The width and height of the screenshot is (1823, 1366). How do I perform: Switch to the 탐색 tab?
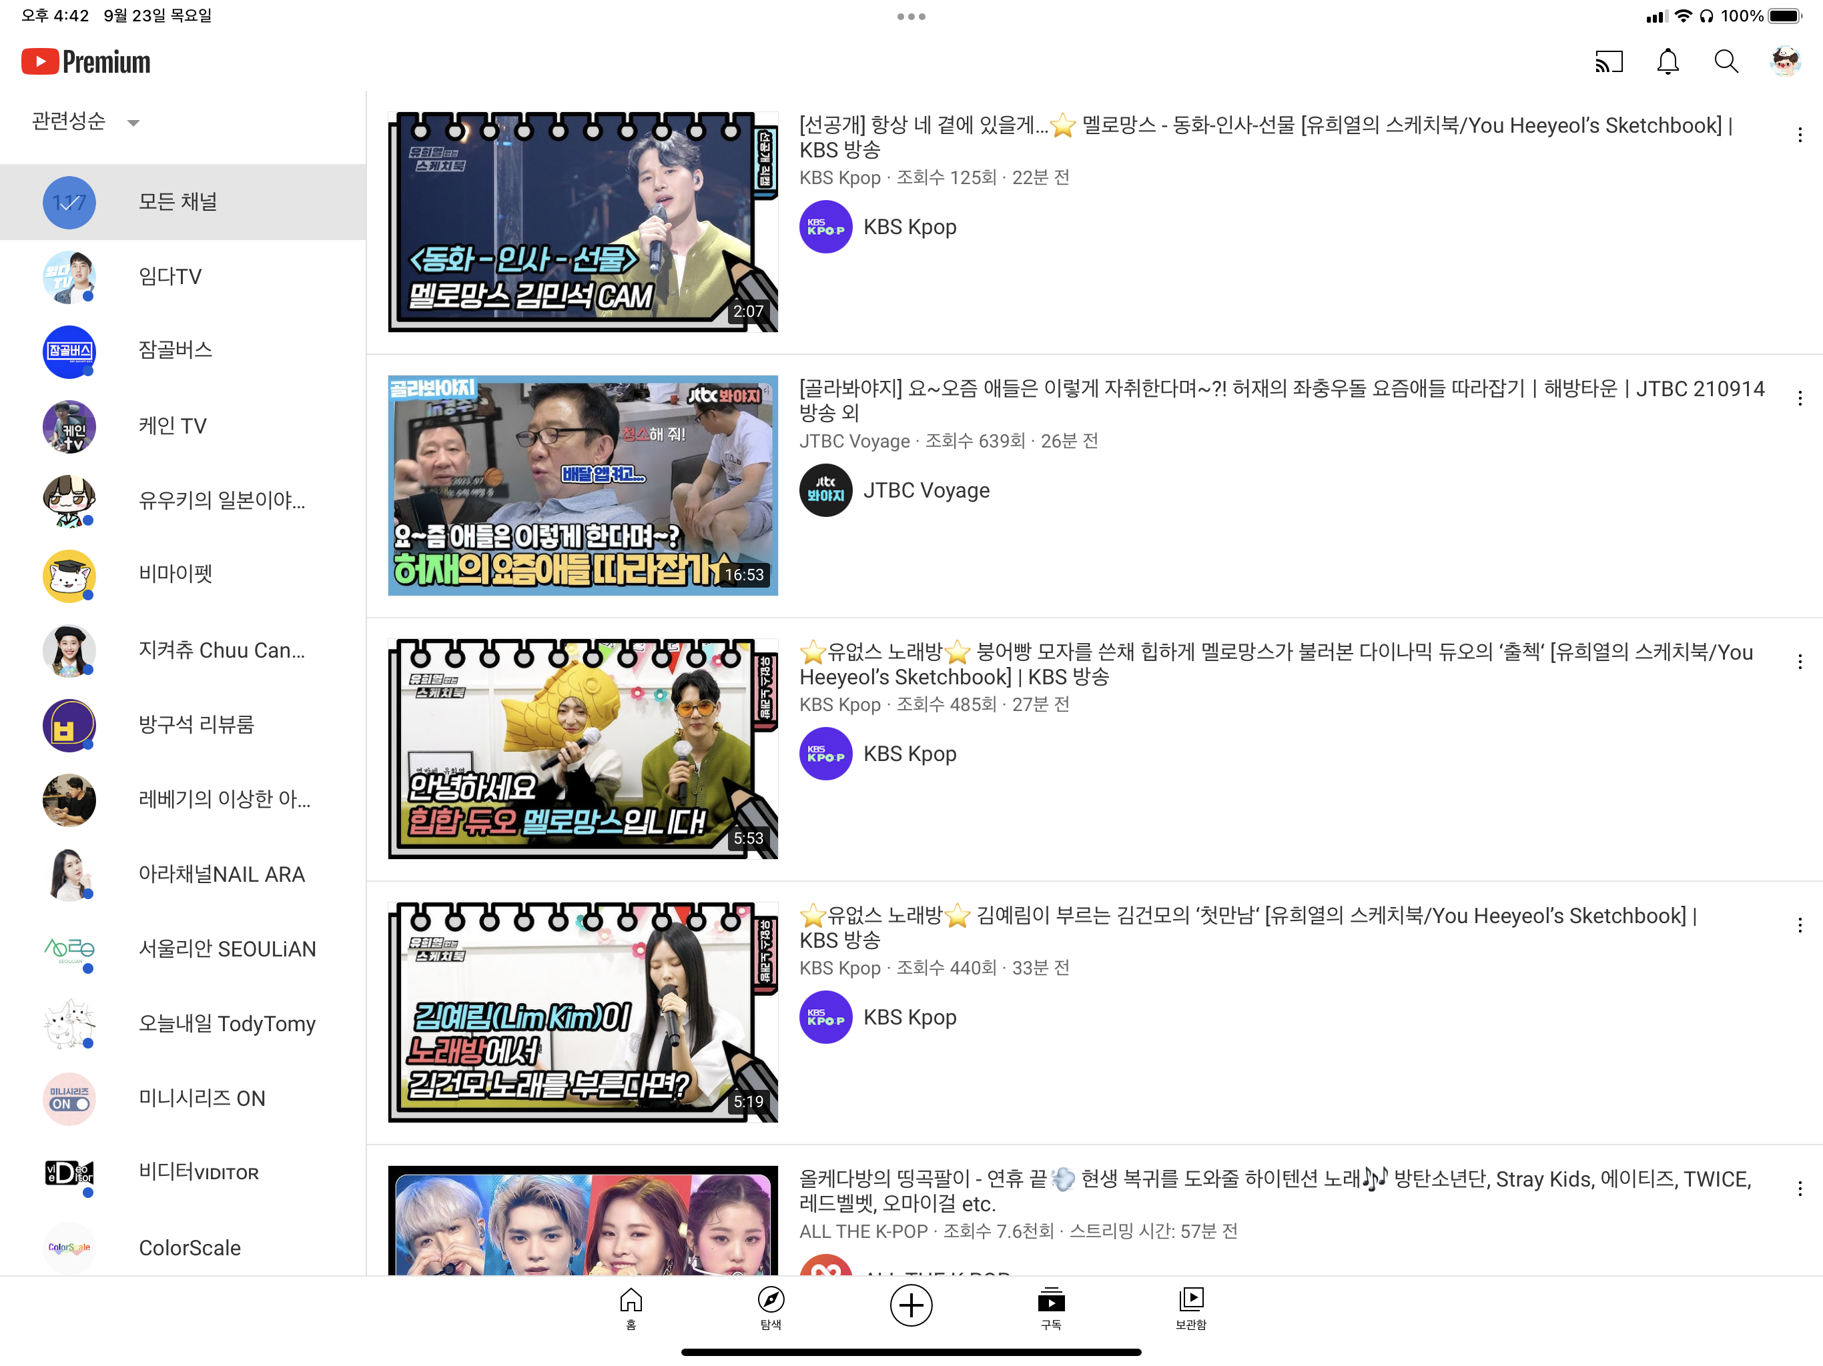tap(771, 1307)
